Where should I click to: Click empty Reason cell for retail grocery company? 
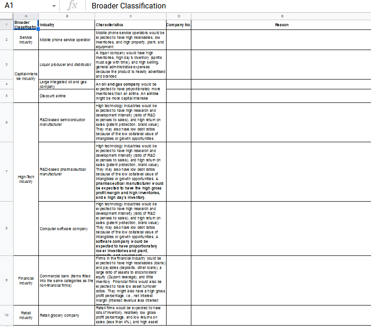pyautogui.click(x=281, y=315)
